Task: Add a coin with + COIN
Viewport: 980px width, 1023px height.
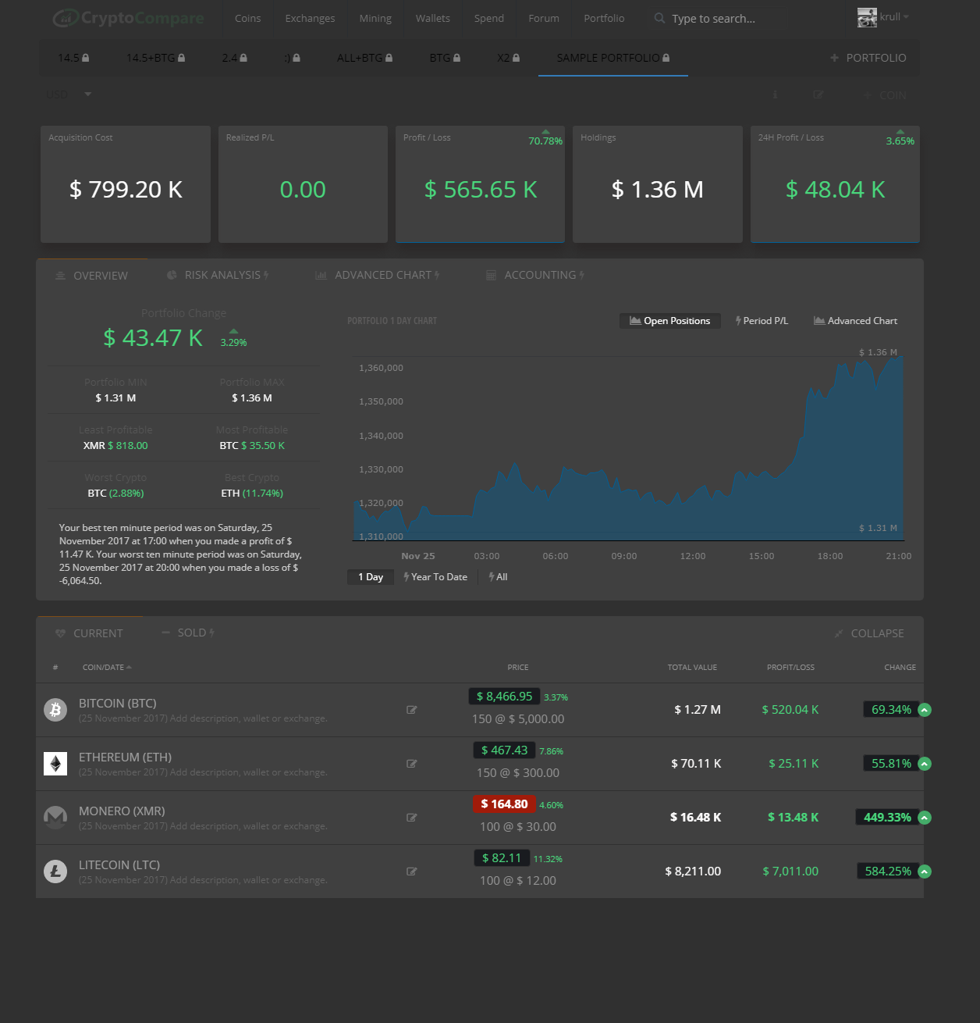Action: (885, 95)
